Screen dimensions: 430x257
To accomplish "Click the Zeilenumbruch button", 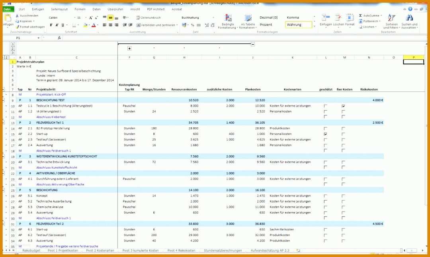I will pos(149,18).
